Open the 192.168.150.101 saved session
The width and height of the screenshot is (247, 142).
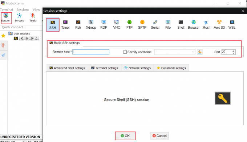pyautogui.click(x=26, y=38)
